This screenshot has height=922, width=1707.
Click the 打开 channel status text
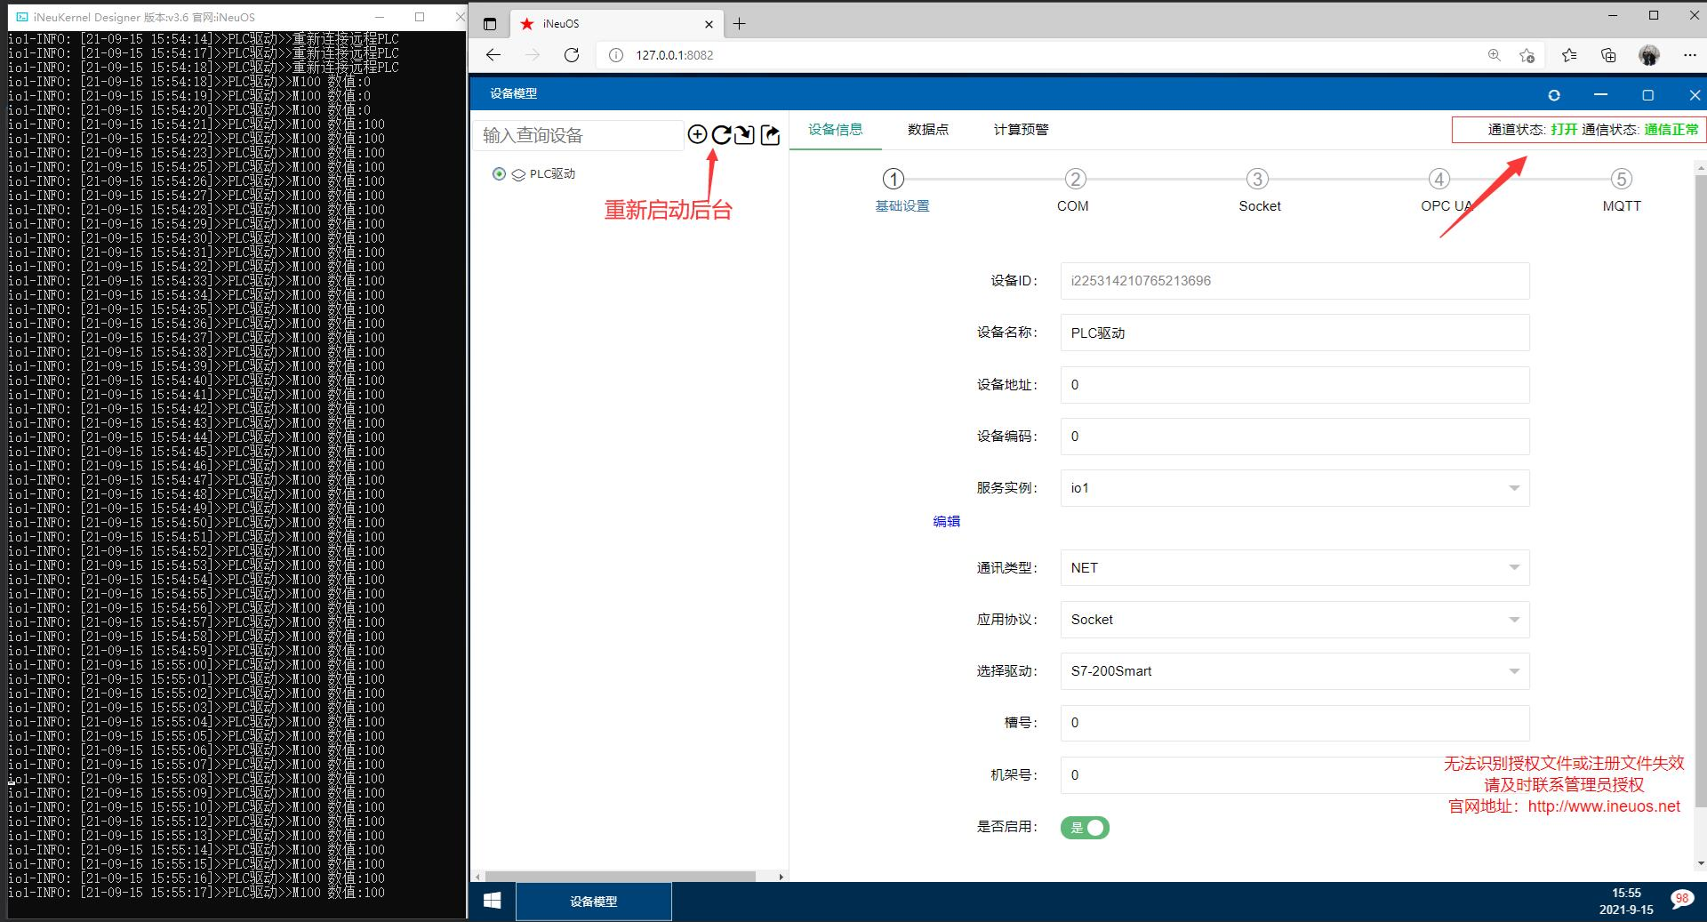coord(1564,130)
